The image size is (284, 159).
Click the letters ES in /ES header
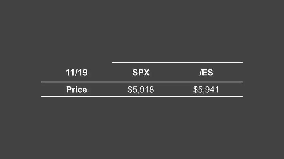pos(208,73)
